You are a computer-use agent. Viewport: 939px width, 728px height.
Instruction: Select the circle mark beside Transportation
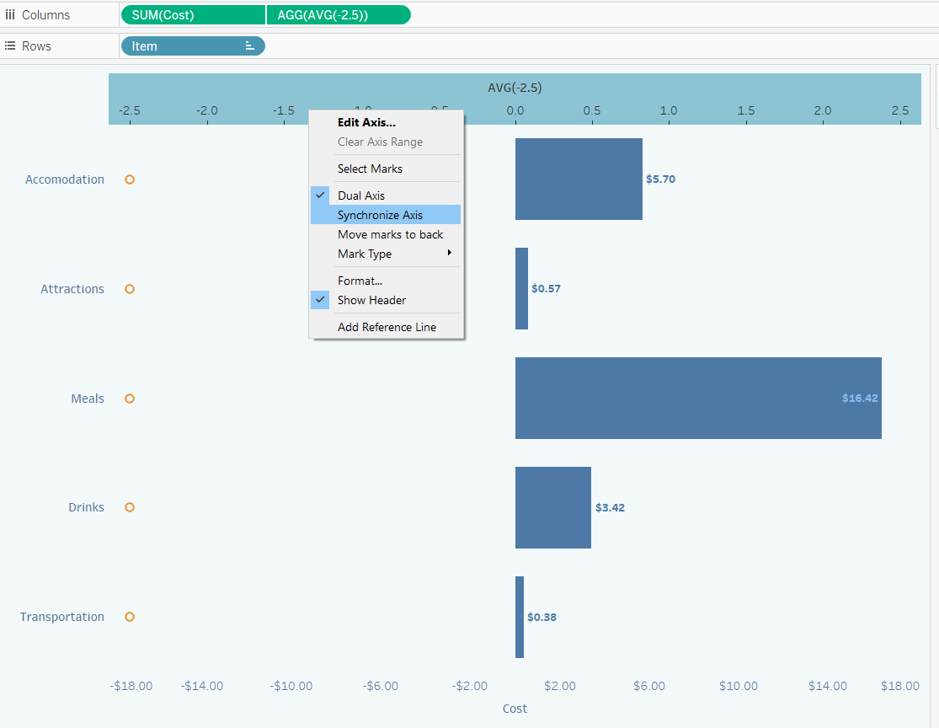[x=129, y=617]
